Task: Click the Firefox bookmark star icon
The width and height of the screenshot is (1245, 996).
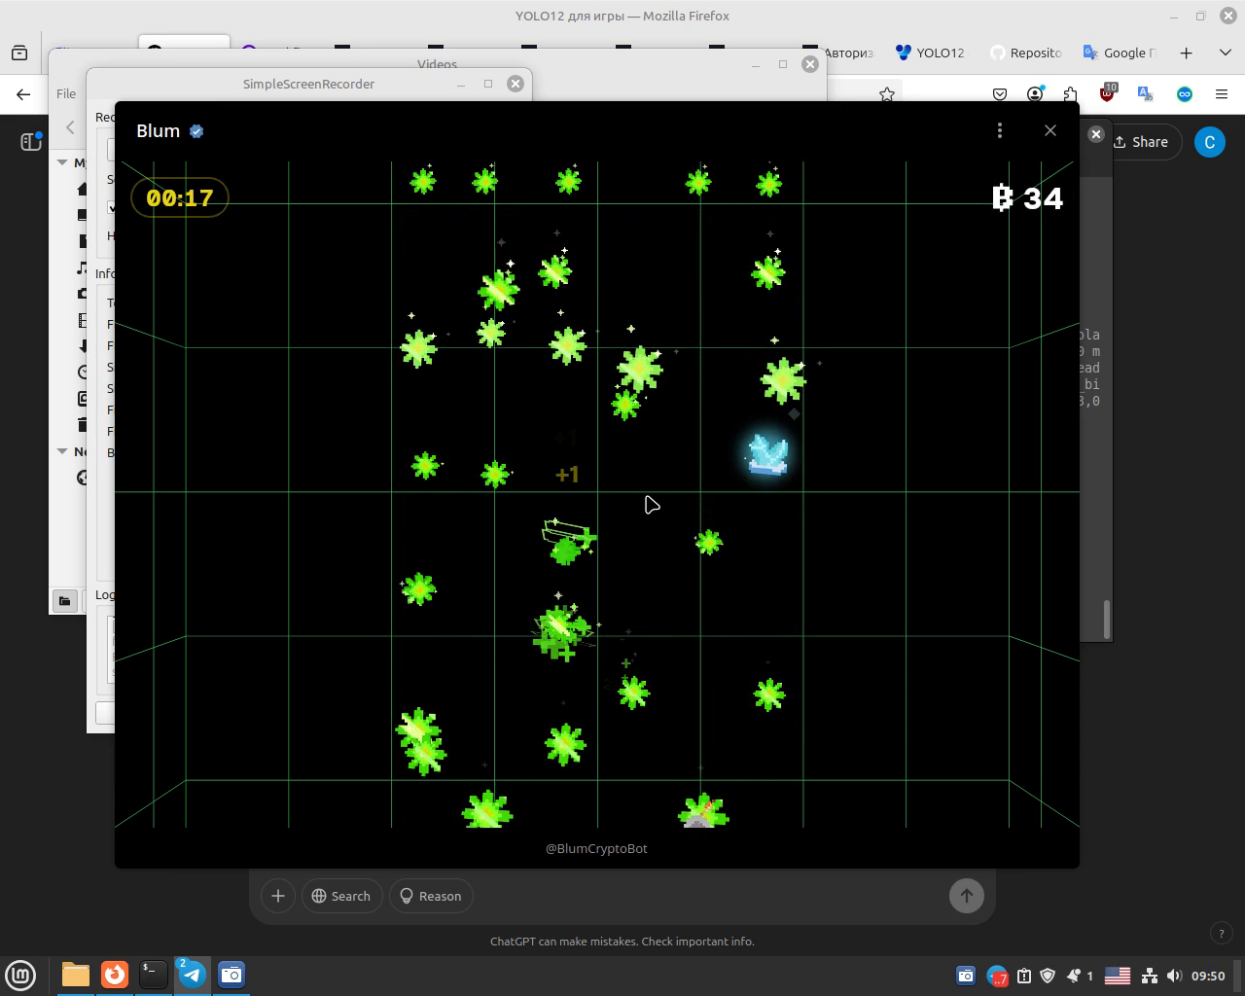Action: click(x=887, y=94)
